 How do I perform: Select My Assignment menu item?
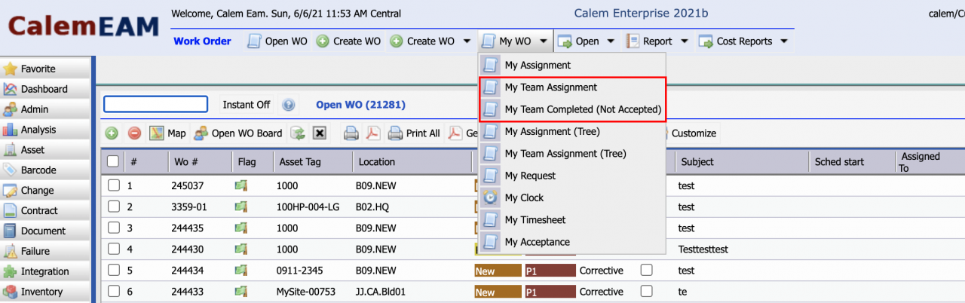pyautogui.click(x=572, y=66)
